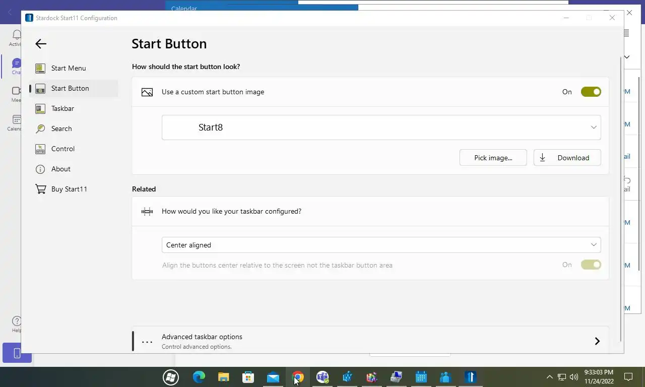Image resolution: width=645 pixels, height=387 pixels.
Task: Open the Calendar app on taskbar
Action: point(421,377)
